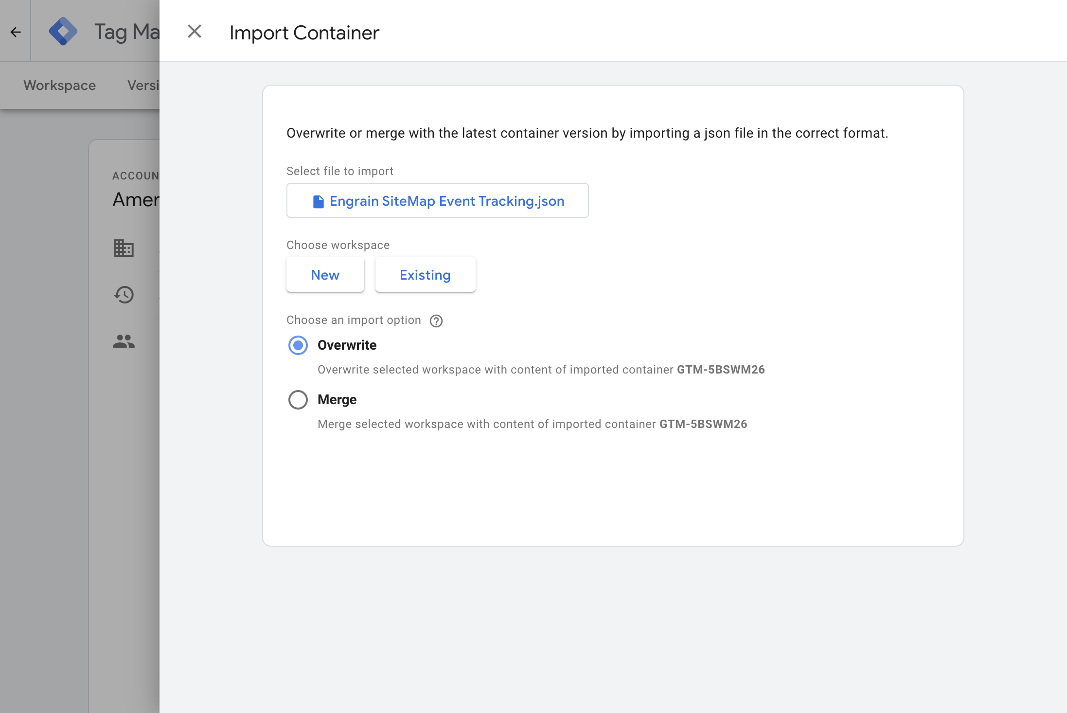1067x713 pixels.
Task: Open the account activity history icon
Action: click(124, 295)
